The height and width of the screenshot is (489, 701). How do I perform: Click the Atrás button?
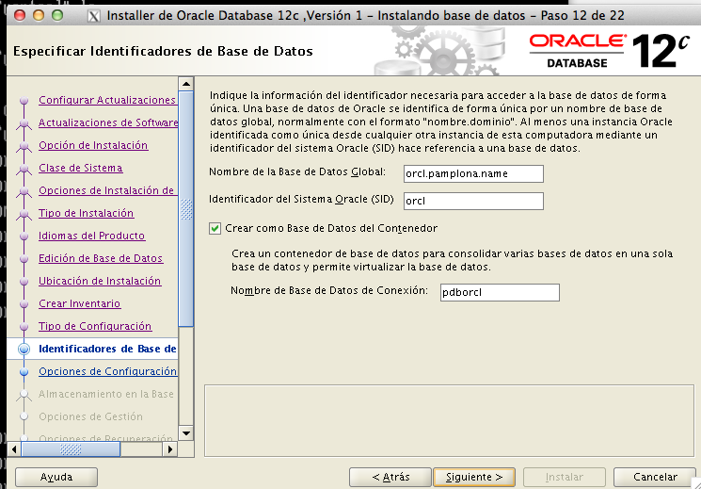(x=390, y=477)
